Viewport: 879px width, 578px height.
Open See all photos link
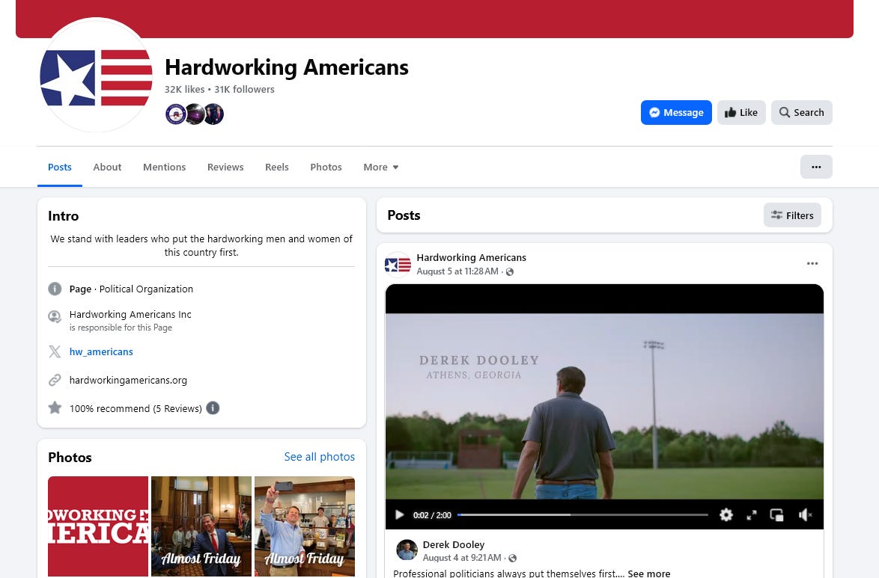coord(320,456)
